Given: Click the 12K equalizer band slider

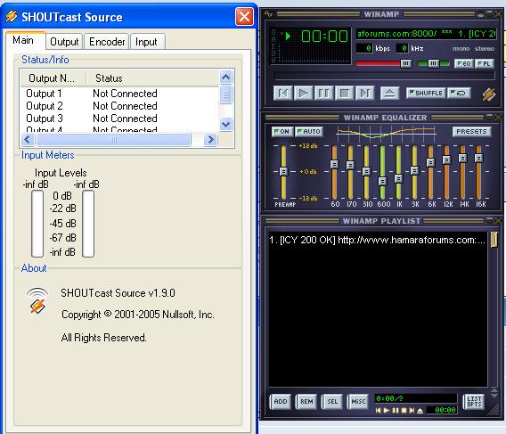Looking at the screenshot, I should tap(446, 171).
